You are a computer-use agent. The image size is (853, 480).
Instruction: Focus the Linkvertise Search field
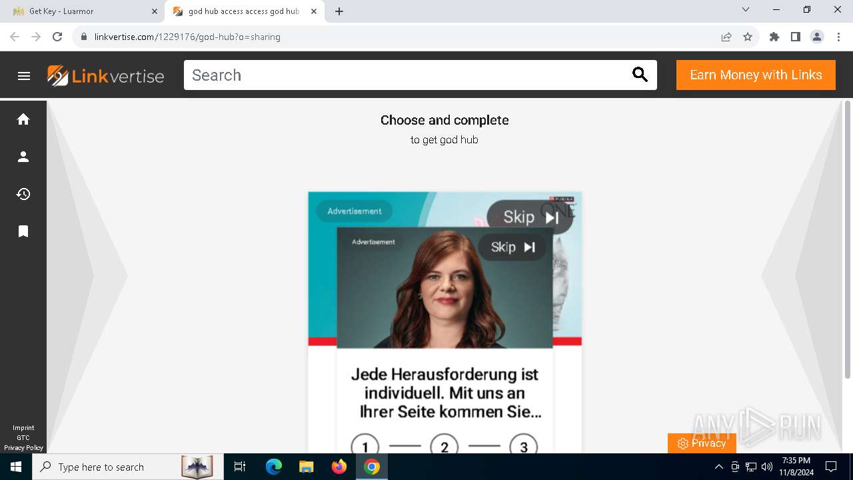[x=407, y=75]
